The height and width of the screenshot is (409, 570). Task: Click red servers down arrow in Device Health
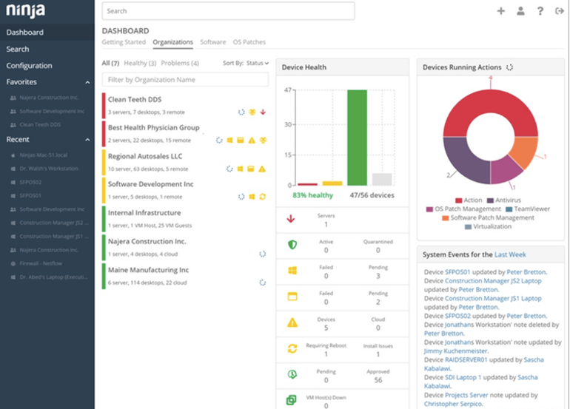pos(291,219)
